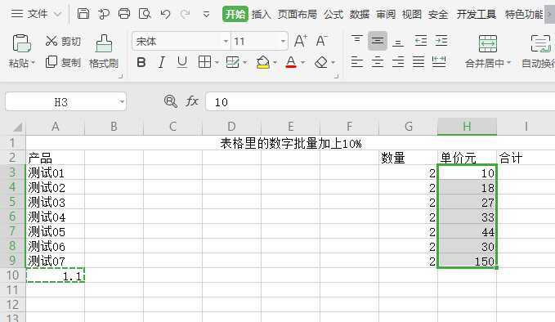
Task: Apply cell borders icon
Action: tap(204, 62)
